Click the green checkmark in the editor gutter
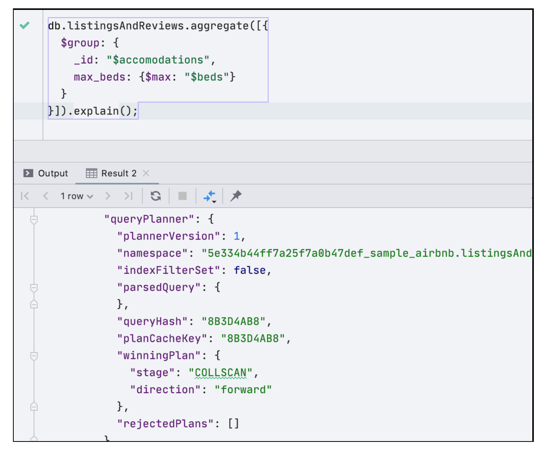 click(24, 26)
